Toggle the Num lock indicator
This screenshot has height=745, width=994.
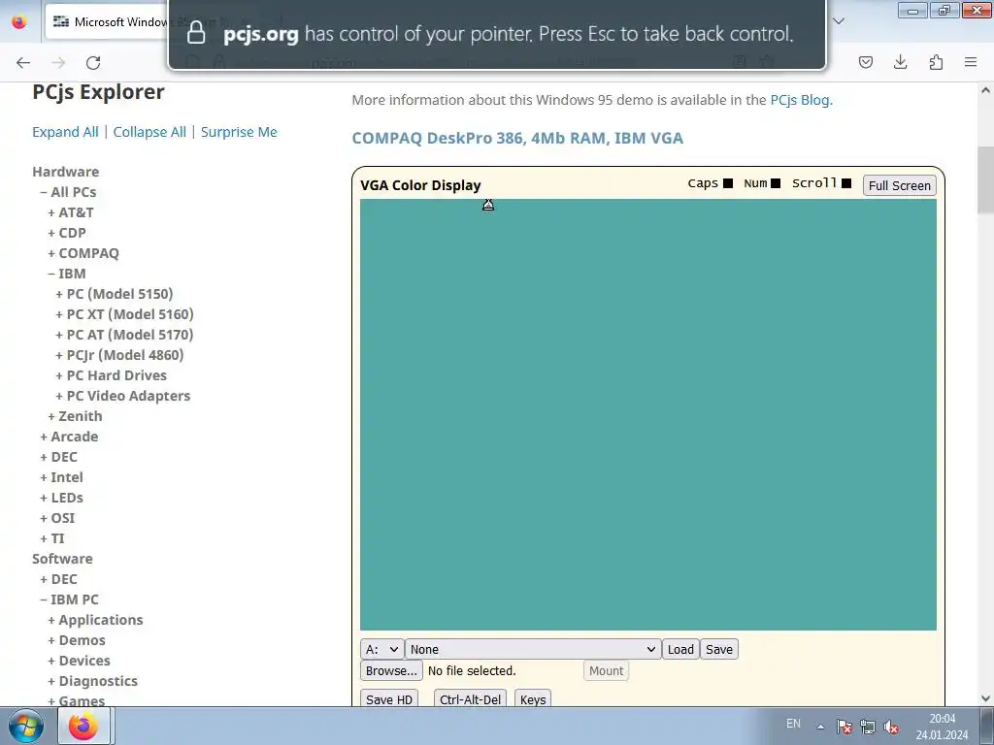click(x=776, y=183)
